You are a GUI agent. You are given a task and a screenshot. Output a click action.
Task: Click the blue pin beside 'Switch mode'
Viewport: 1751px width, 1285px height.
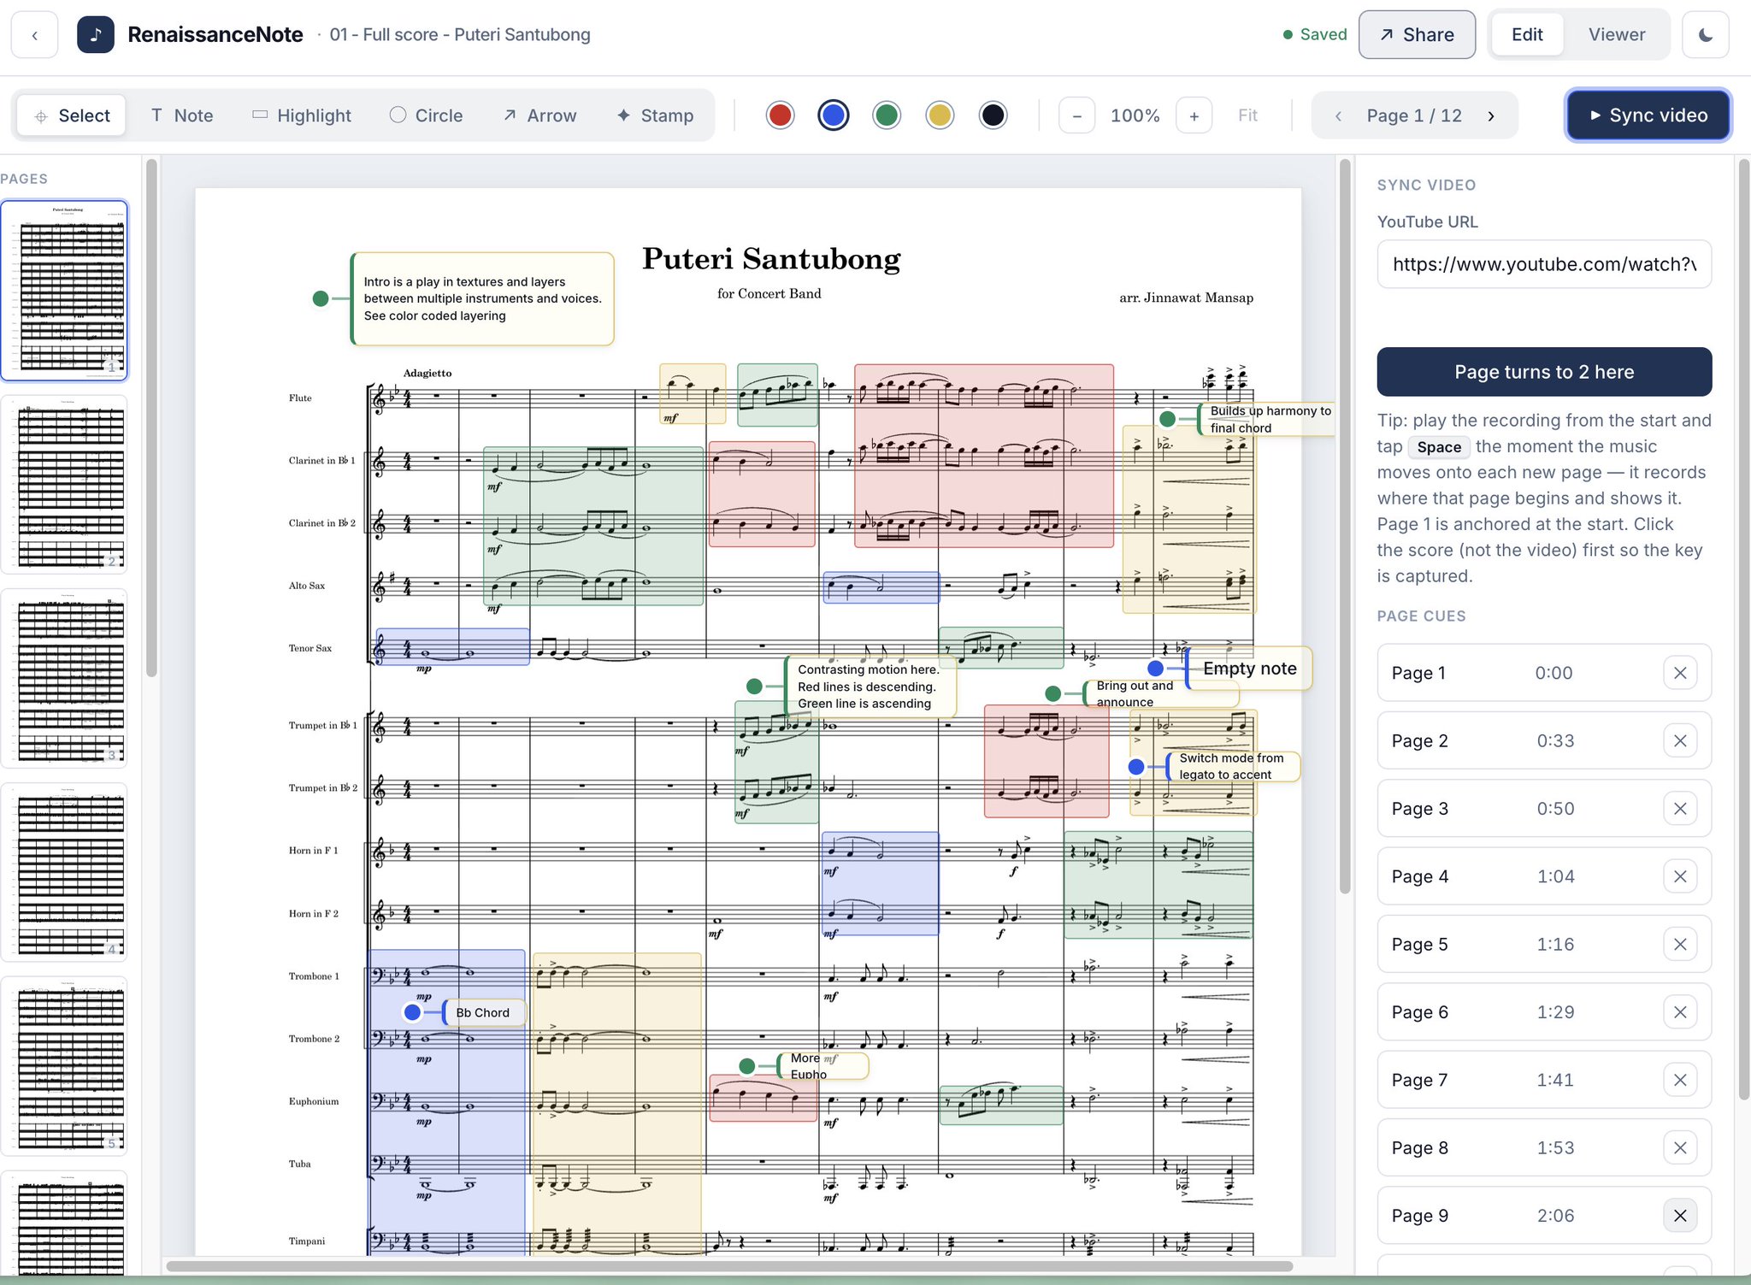(x=1136, y=767)
